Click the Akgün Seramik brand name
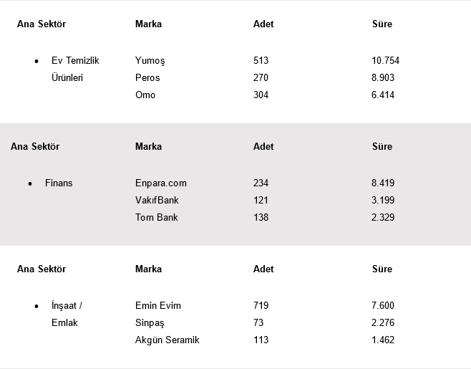Screen dimensions: 471x369 coord(167,340)
